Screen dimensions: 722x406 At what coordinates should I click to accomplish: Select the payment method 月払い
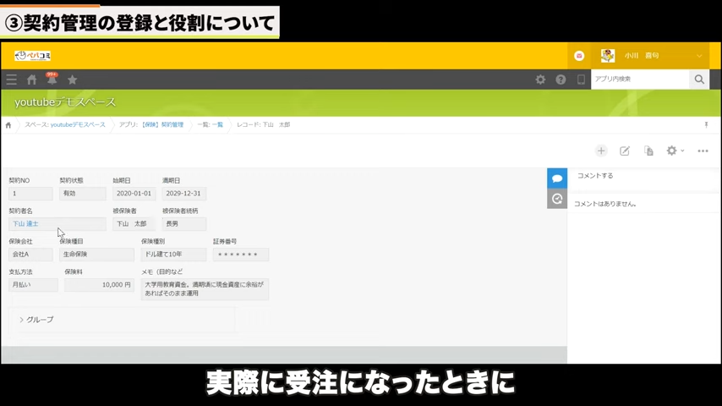pos(33,285)
